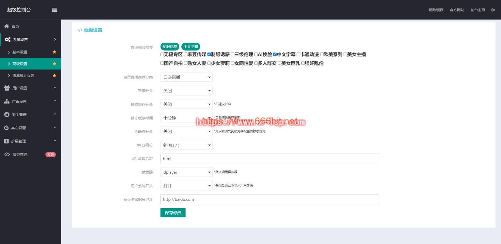
Task: Click the 保存修改 button
Action: (173, 213)
